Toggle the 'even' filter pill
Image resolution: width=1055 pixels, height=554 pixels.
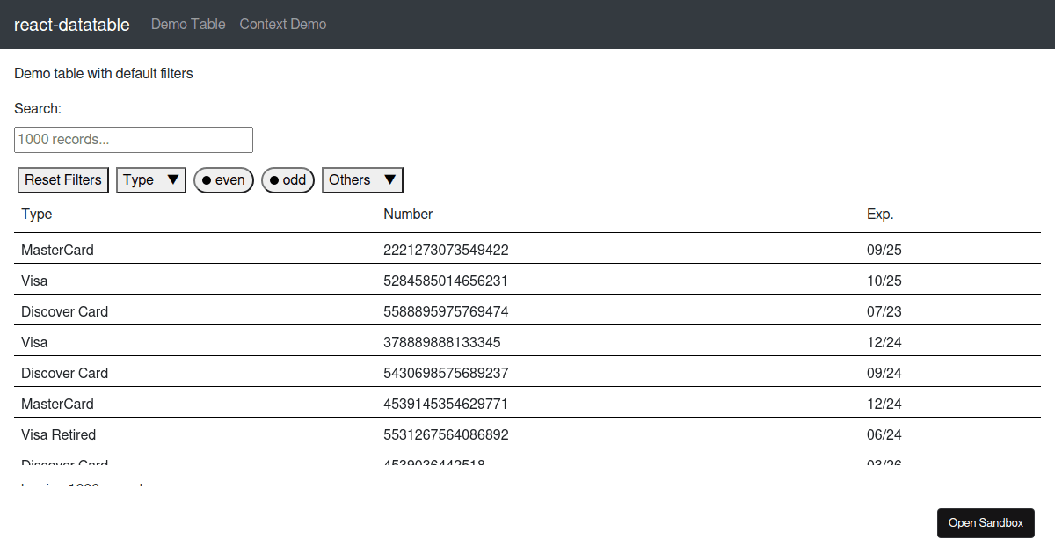(223, 179)
